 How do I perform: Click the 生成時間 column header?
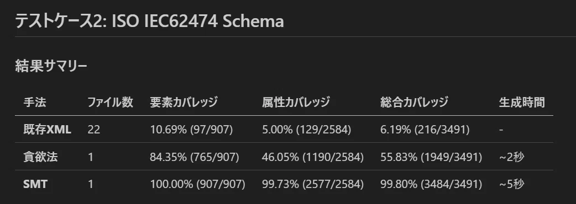click(x=522, y=103)
